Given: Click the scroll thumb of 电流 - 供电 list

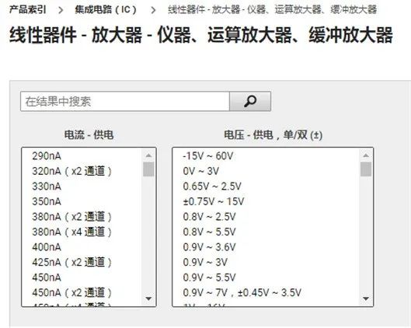Looking at the screenshot, I should (x=148, y=169).
